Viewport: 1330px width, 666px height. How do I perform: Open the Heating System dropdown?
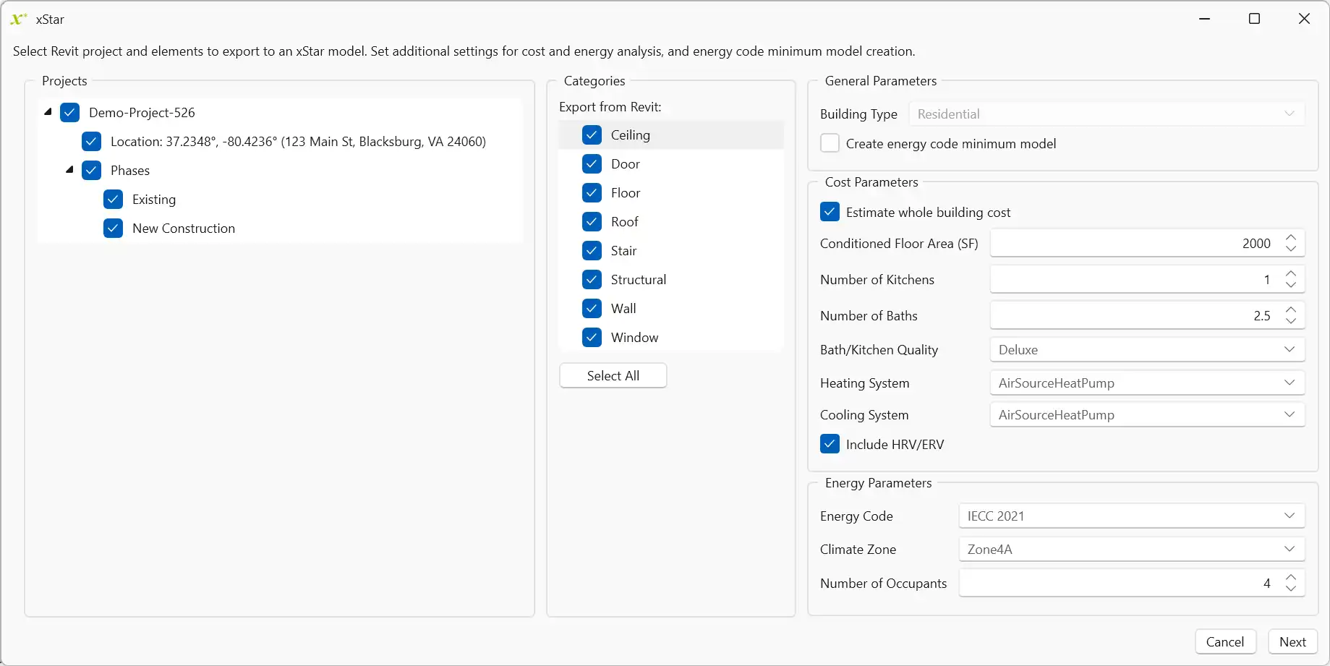coord(1146,383)
